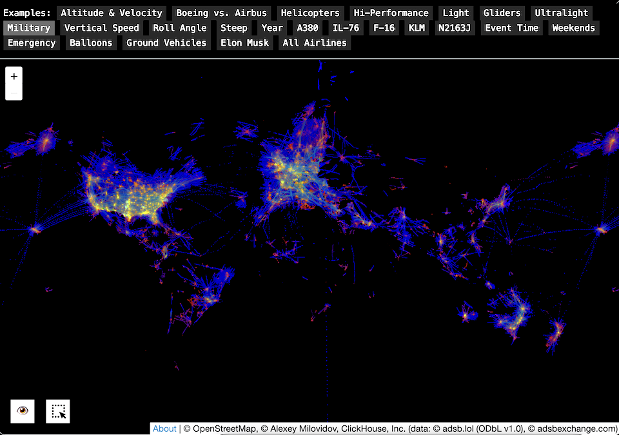Choose the F-16 example
This screenshot has width=619, height=435.
384,28
